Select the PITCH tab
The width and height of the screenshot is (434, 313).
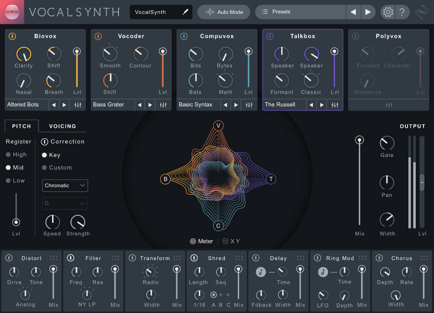[x=21, y=126]
